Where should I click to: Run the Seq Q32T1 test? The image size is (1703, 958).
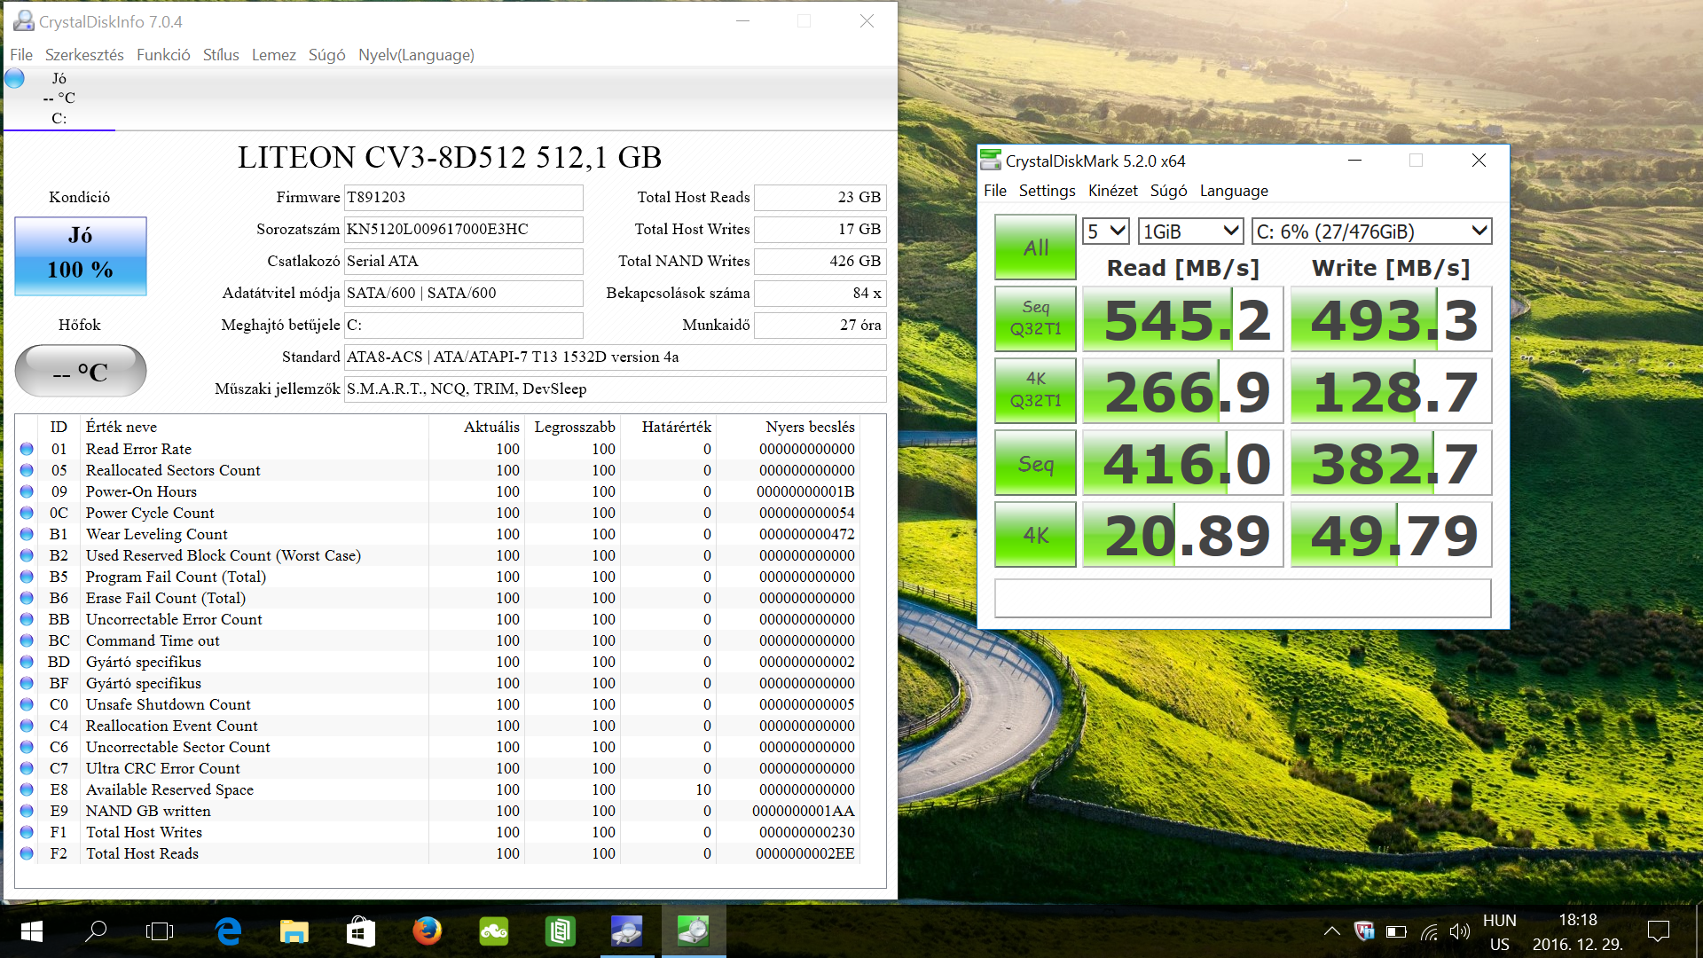point(1035,318)
